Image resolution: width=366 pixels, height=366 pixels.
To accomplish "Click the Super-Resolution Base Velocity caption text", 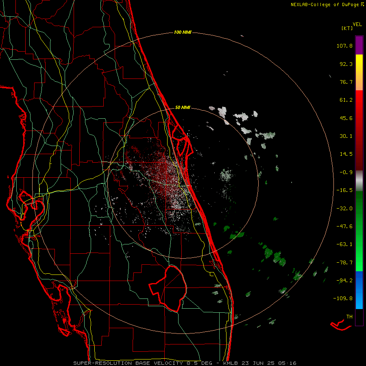I will coord(185,363).
